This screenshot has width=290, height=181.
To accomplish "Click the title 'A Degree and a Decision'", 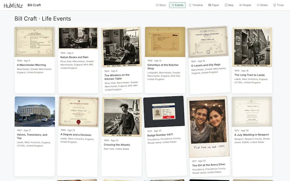I will point(76,135).
